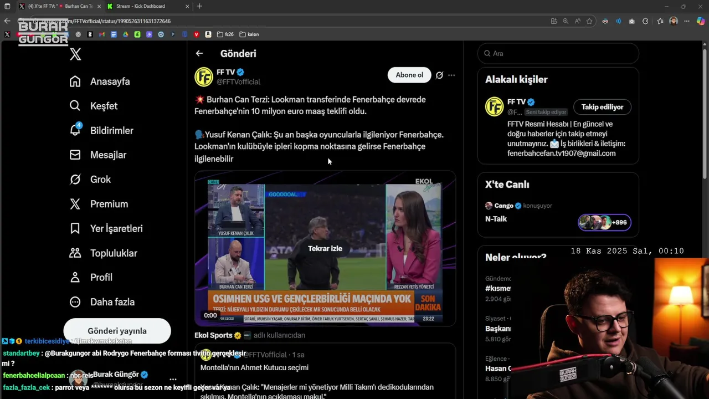Click Tekrar izle on the video
Image resolution: width=709 pixels, height=399 pixels.
[325, 249]
